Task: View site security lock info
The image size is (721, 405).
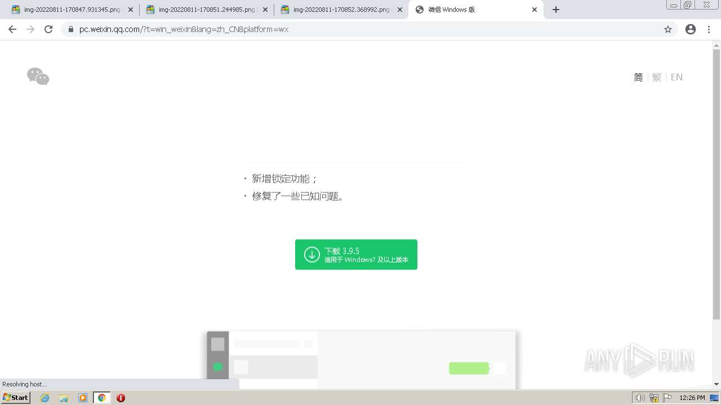Action: tap(70, 29)
